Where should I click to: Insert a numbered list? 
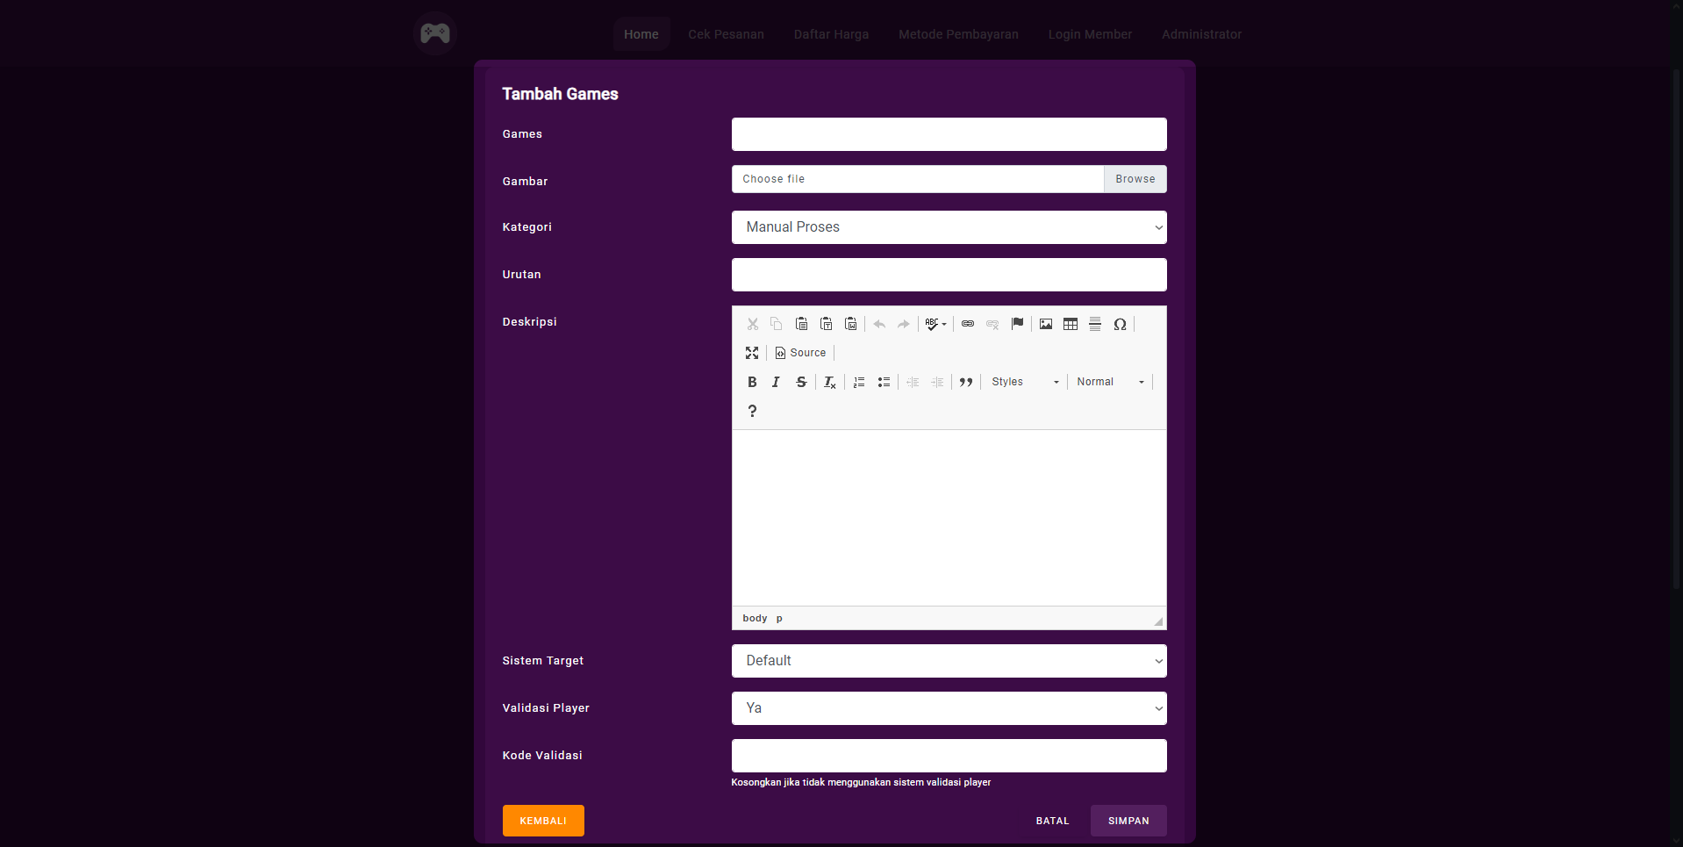(x=859, y=382)
